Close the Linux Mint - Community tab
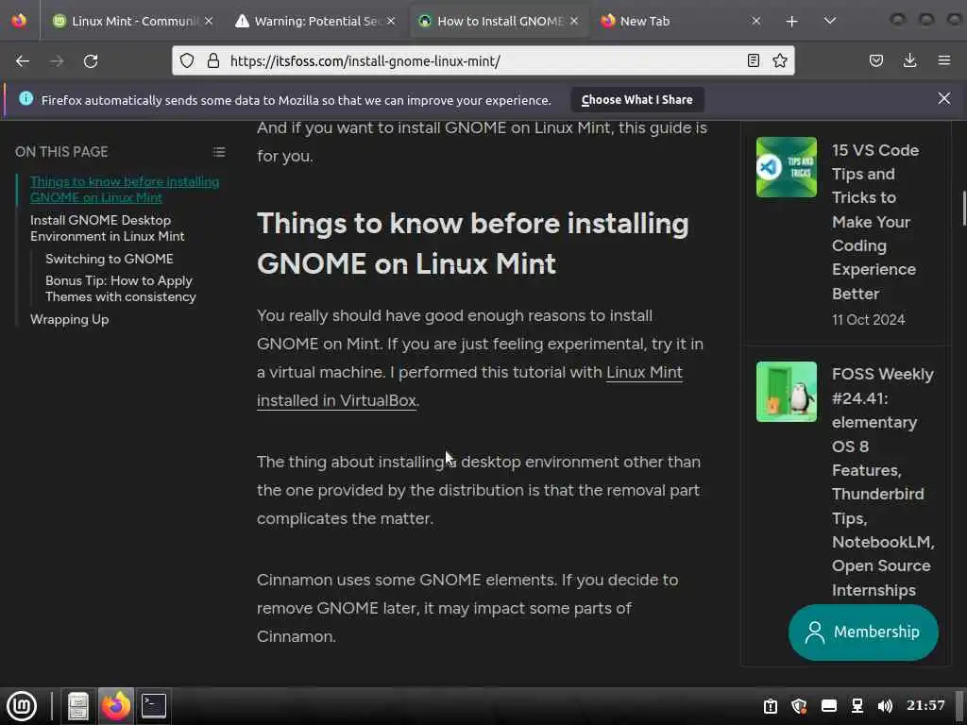 pyautogui.click(x=209, y=21)
